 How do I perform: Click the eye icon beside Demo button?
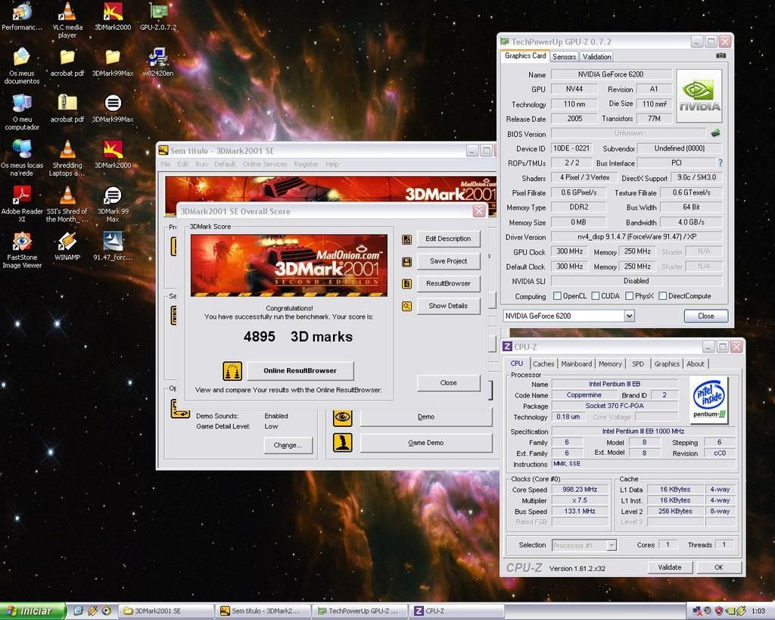coord(343,417)
